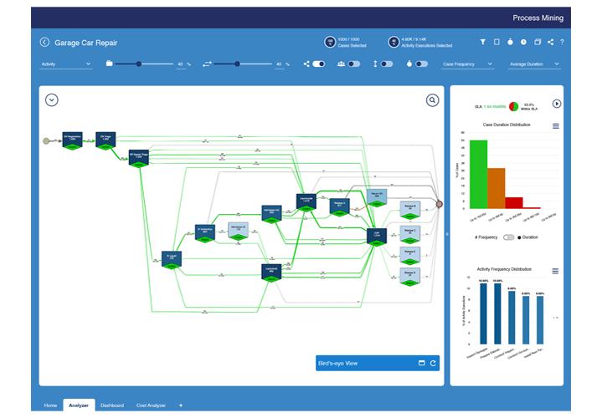
Task: Open the clock time settings icon
Action: coord(523,42)
